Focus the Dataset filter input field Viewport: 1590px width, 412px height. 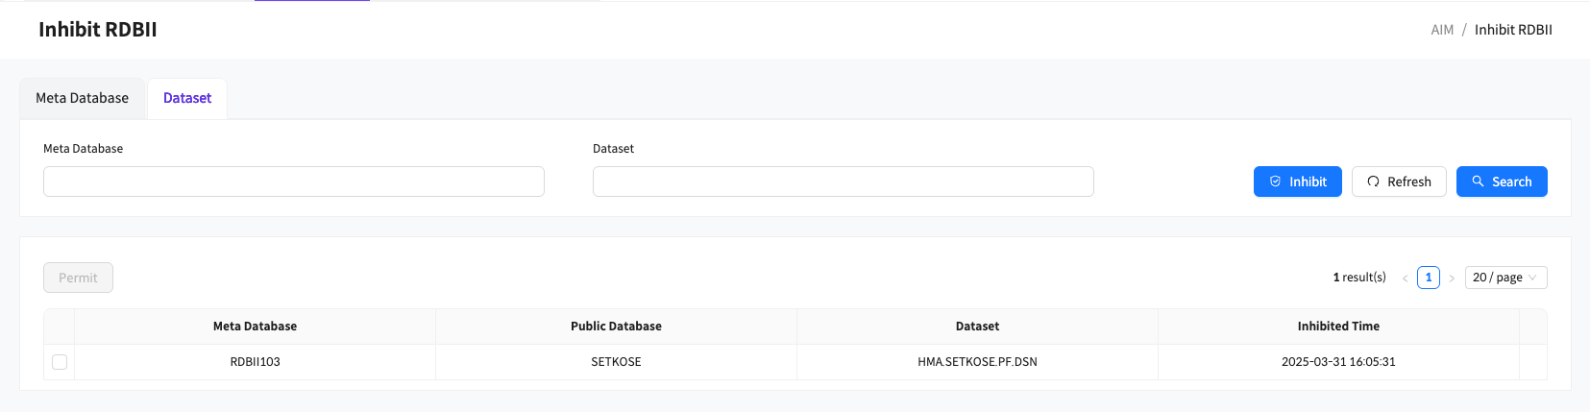pyautogui.click(x=843, y=182)
